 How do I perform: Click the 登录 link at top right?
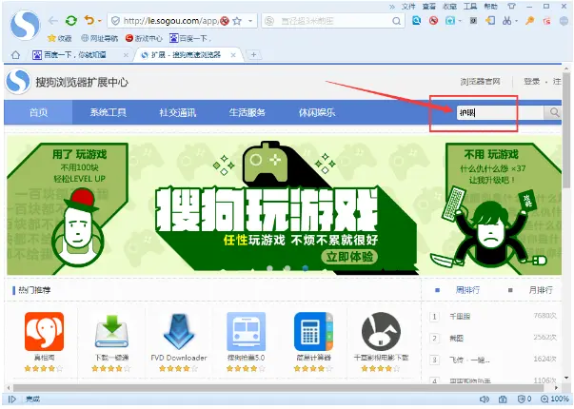coord(531,83)
